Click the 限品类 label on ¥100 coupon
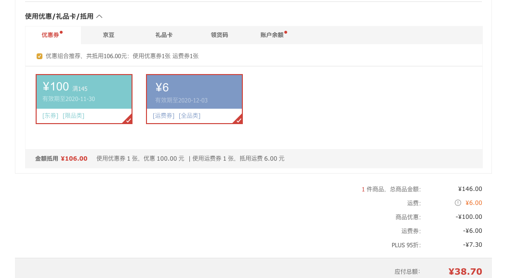Screen dimensions: 517x278 tap(74, 116)
